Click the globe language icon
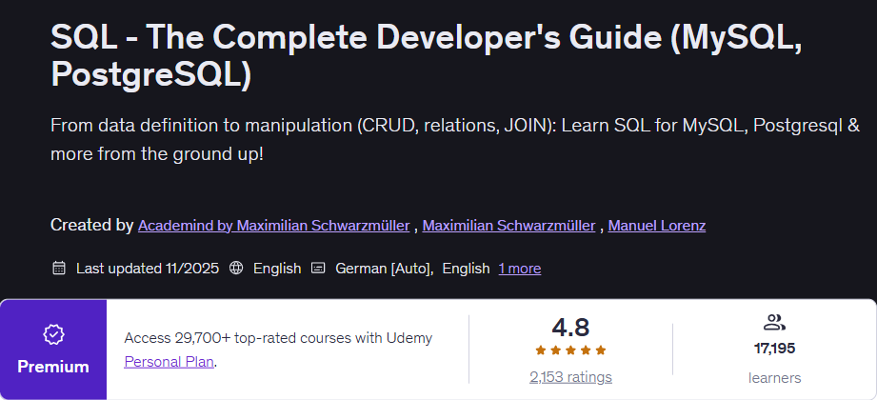877x400 pixels. pyautogui.click(x=236, y=269)
